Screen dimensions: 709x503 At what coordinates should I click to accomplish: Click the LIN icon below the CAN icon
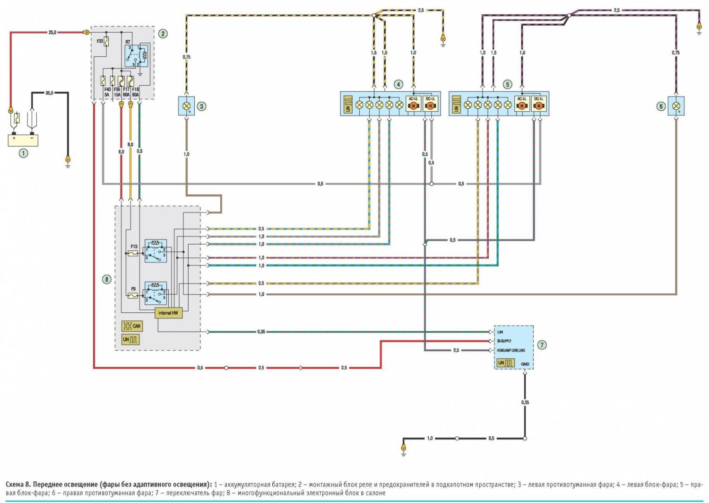(130, 339)
